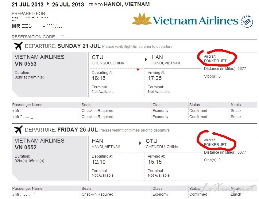Click the arrow between the trip dates in header
This screenshot has width=259, height=199.
(48, 4)
